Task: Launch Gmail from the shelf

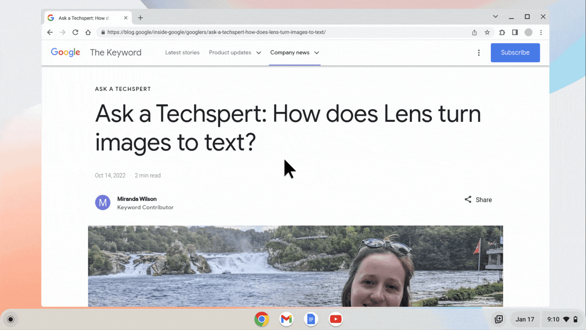Action: 287,319
